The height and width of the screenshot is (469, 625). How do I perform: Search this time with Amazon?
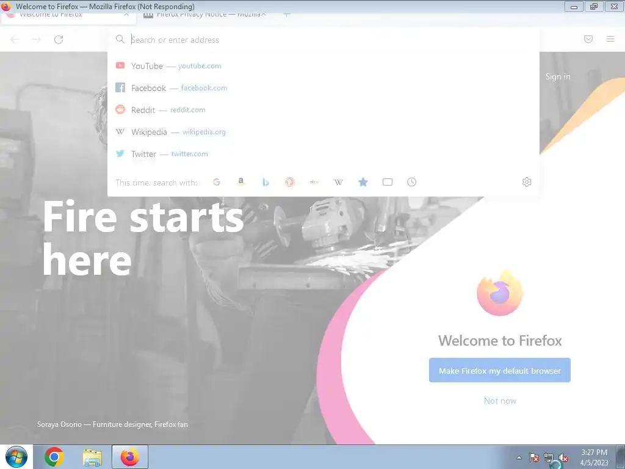240,182
